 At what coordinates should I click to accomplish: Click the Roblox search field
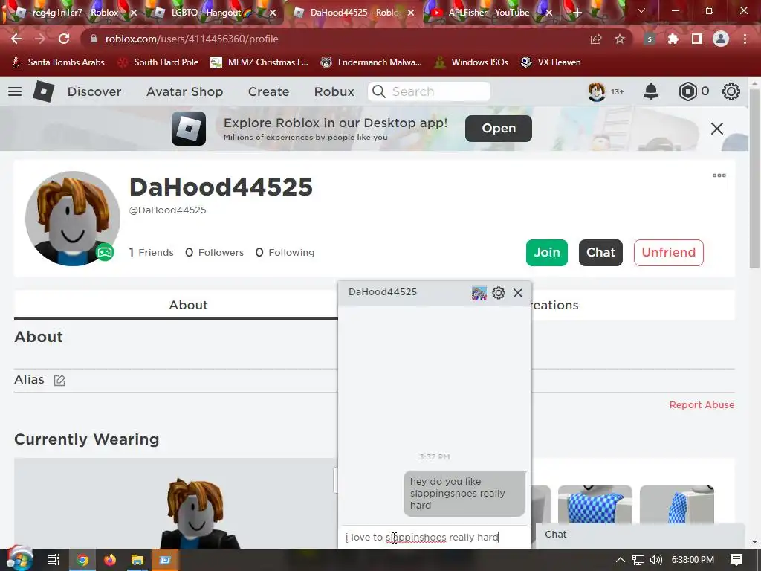click(429, 91)
